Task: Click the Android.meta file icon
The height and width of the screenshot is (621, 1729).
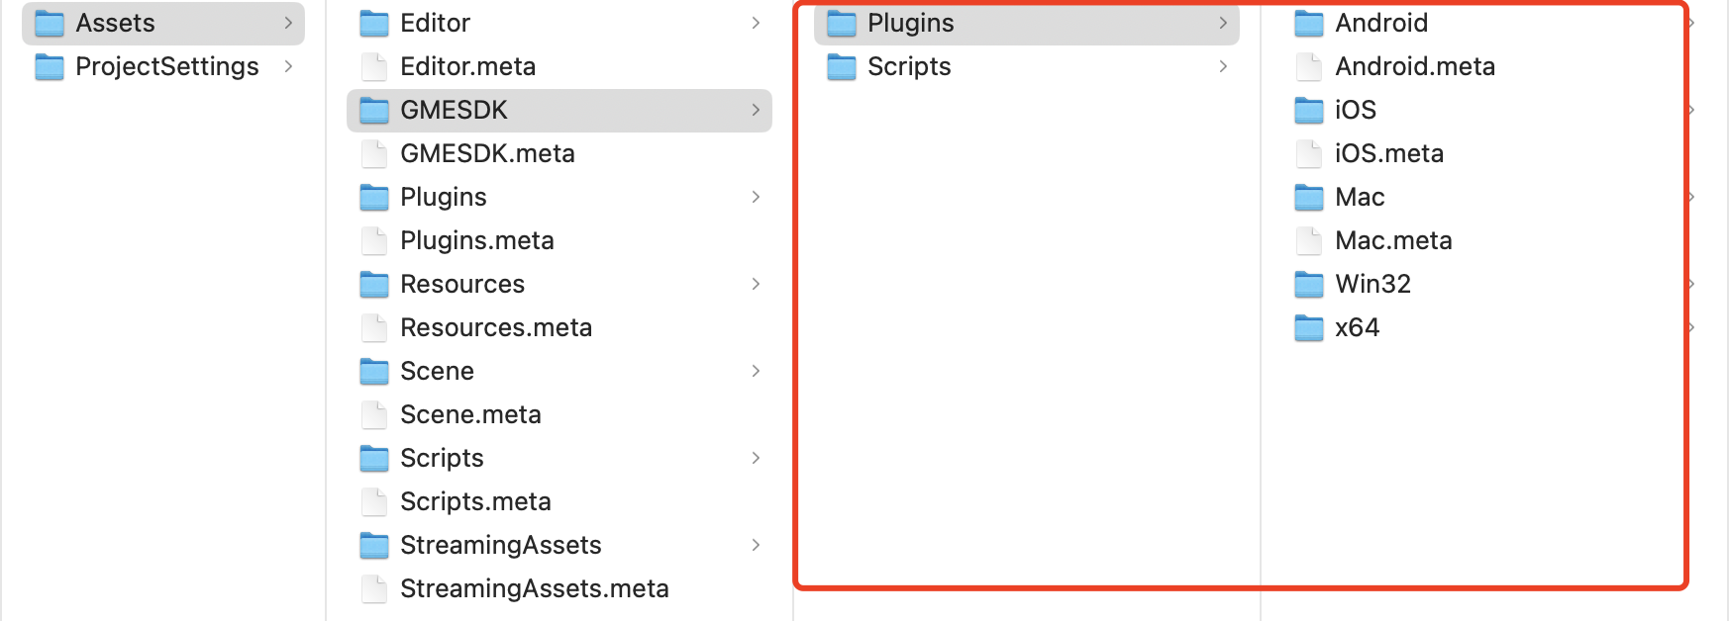Action: [1309, 66]
